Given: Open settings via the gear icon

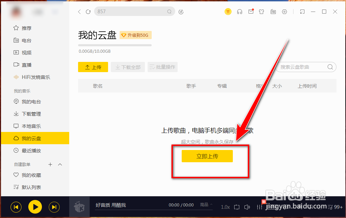Looking at the screenshot, I should point(284,12).
